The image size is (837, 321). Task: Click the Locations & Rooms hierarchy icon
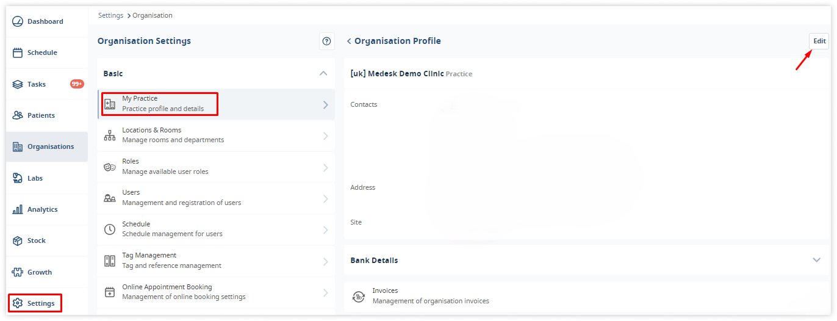point(110,135)
